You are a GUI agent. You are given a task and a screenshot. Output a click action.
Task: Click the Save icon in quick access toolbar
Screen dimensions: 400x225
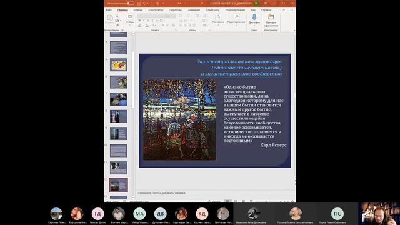(139, 3)
